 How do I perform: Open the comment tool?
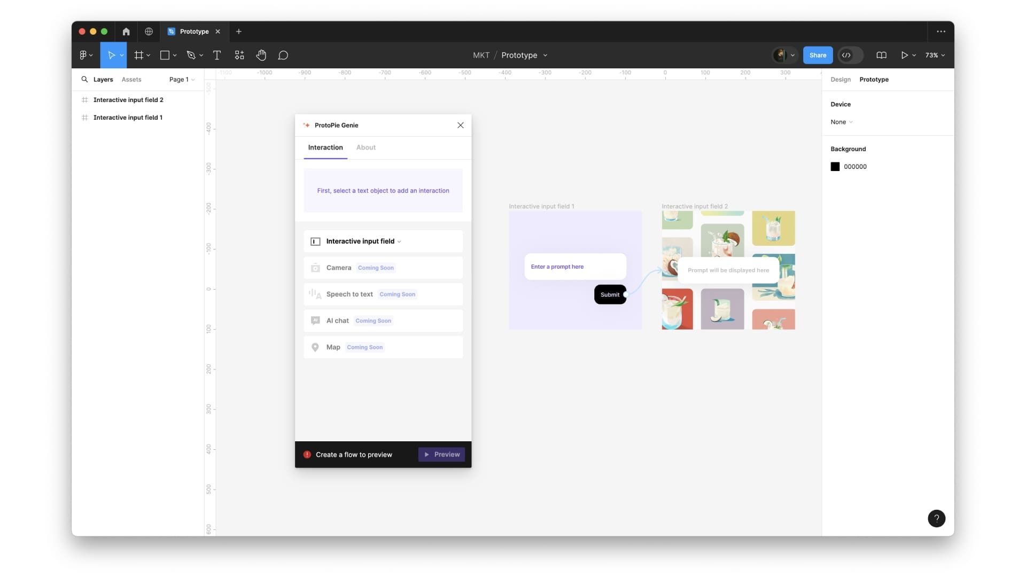click(x=283, y=55)
